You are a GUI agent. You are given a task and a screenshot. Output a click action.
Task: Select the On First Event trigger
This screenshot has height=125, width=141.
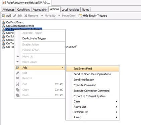click(15, 22)
